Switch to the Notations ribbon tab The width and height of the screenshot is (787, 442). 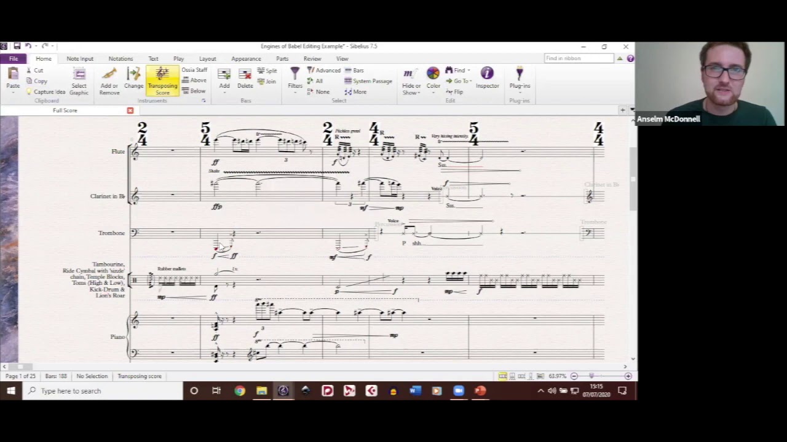pos(121,59)
